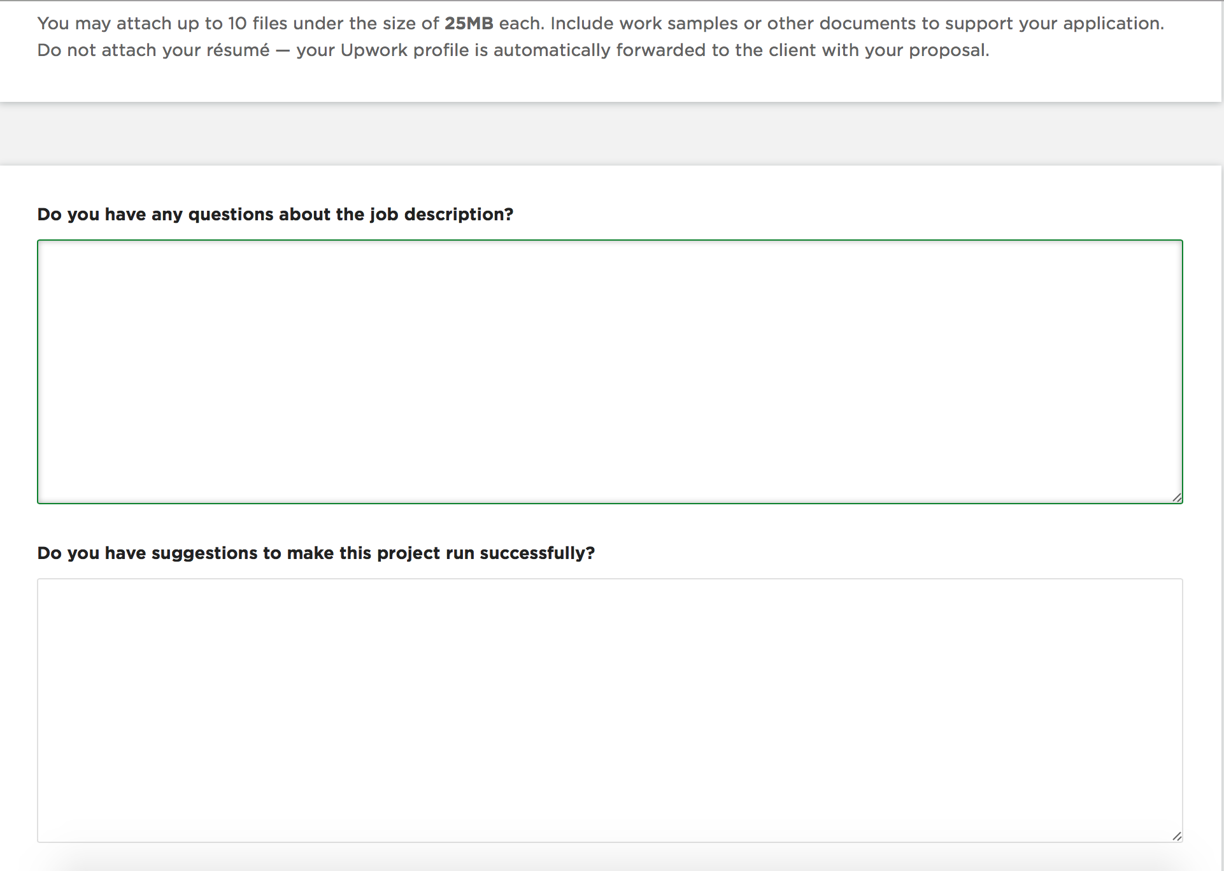Click the gray divider band between sections
Viewport: 1224px width, 871px height.
(x=611, y=134)
